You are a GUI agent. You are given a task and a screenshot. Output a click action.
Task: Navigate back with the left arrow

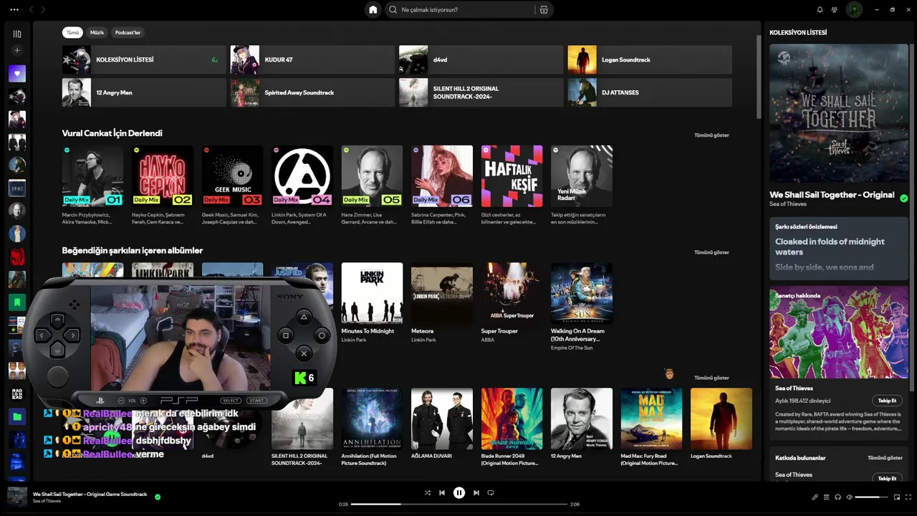click(x=31, y=9)
